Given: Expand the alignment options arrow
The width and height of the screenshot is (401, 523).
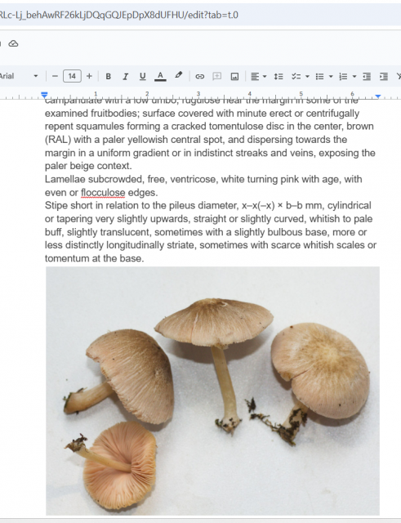Looking at the screenshot, I should tap(265, 77).
